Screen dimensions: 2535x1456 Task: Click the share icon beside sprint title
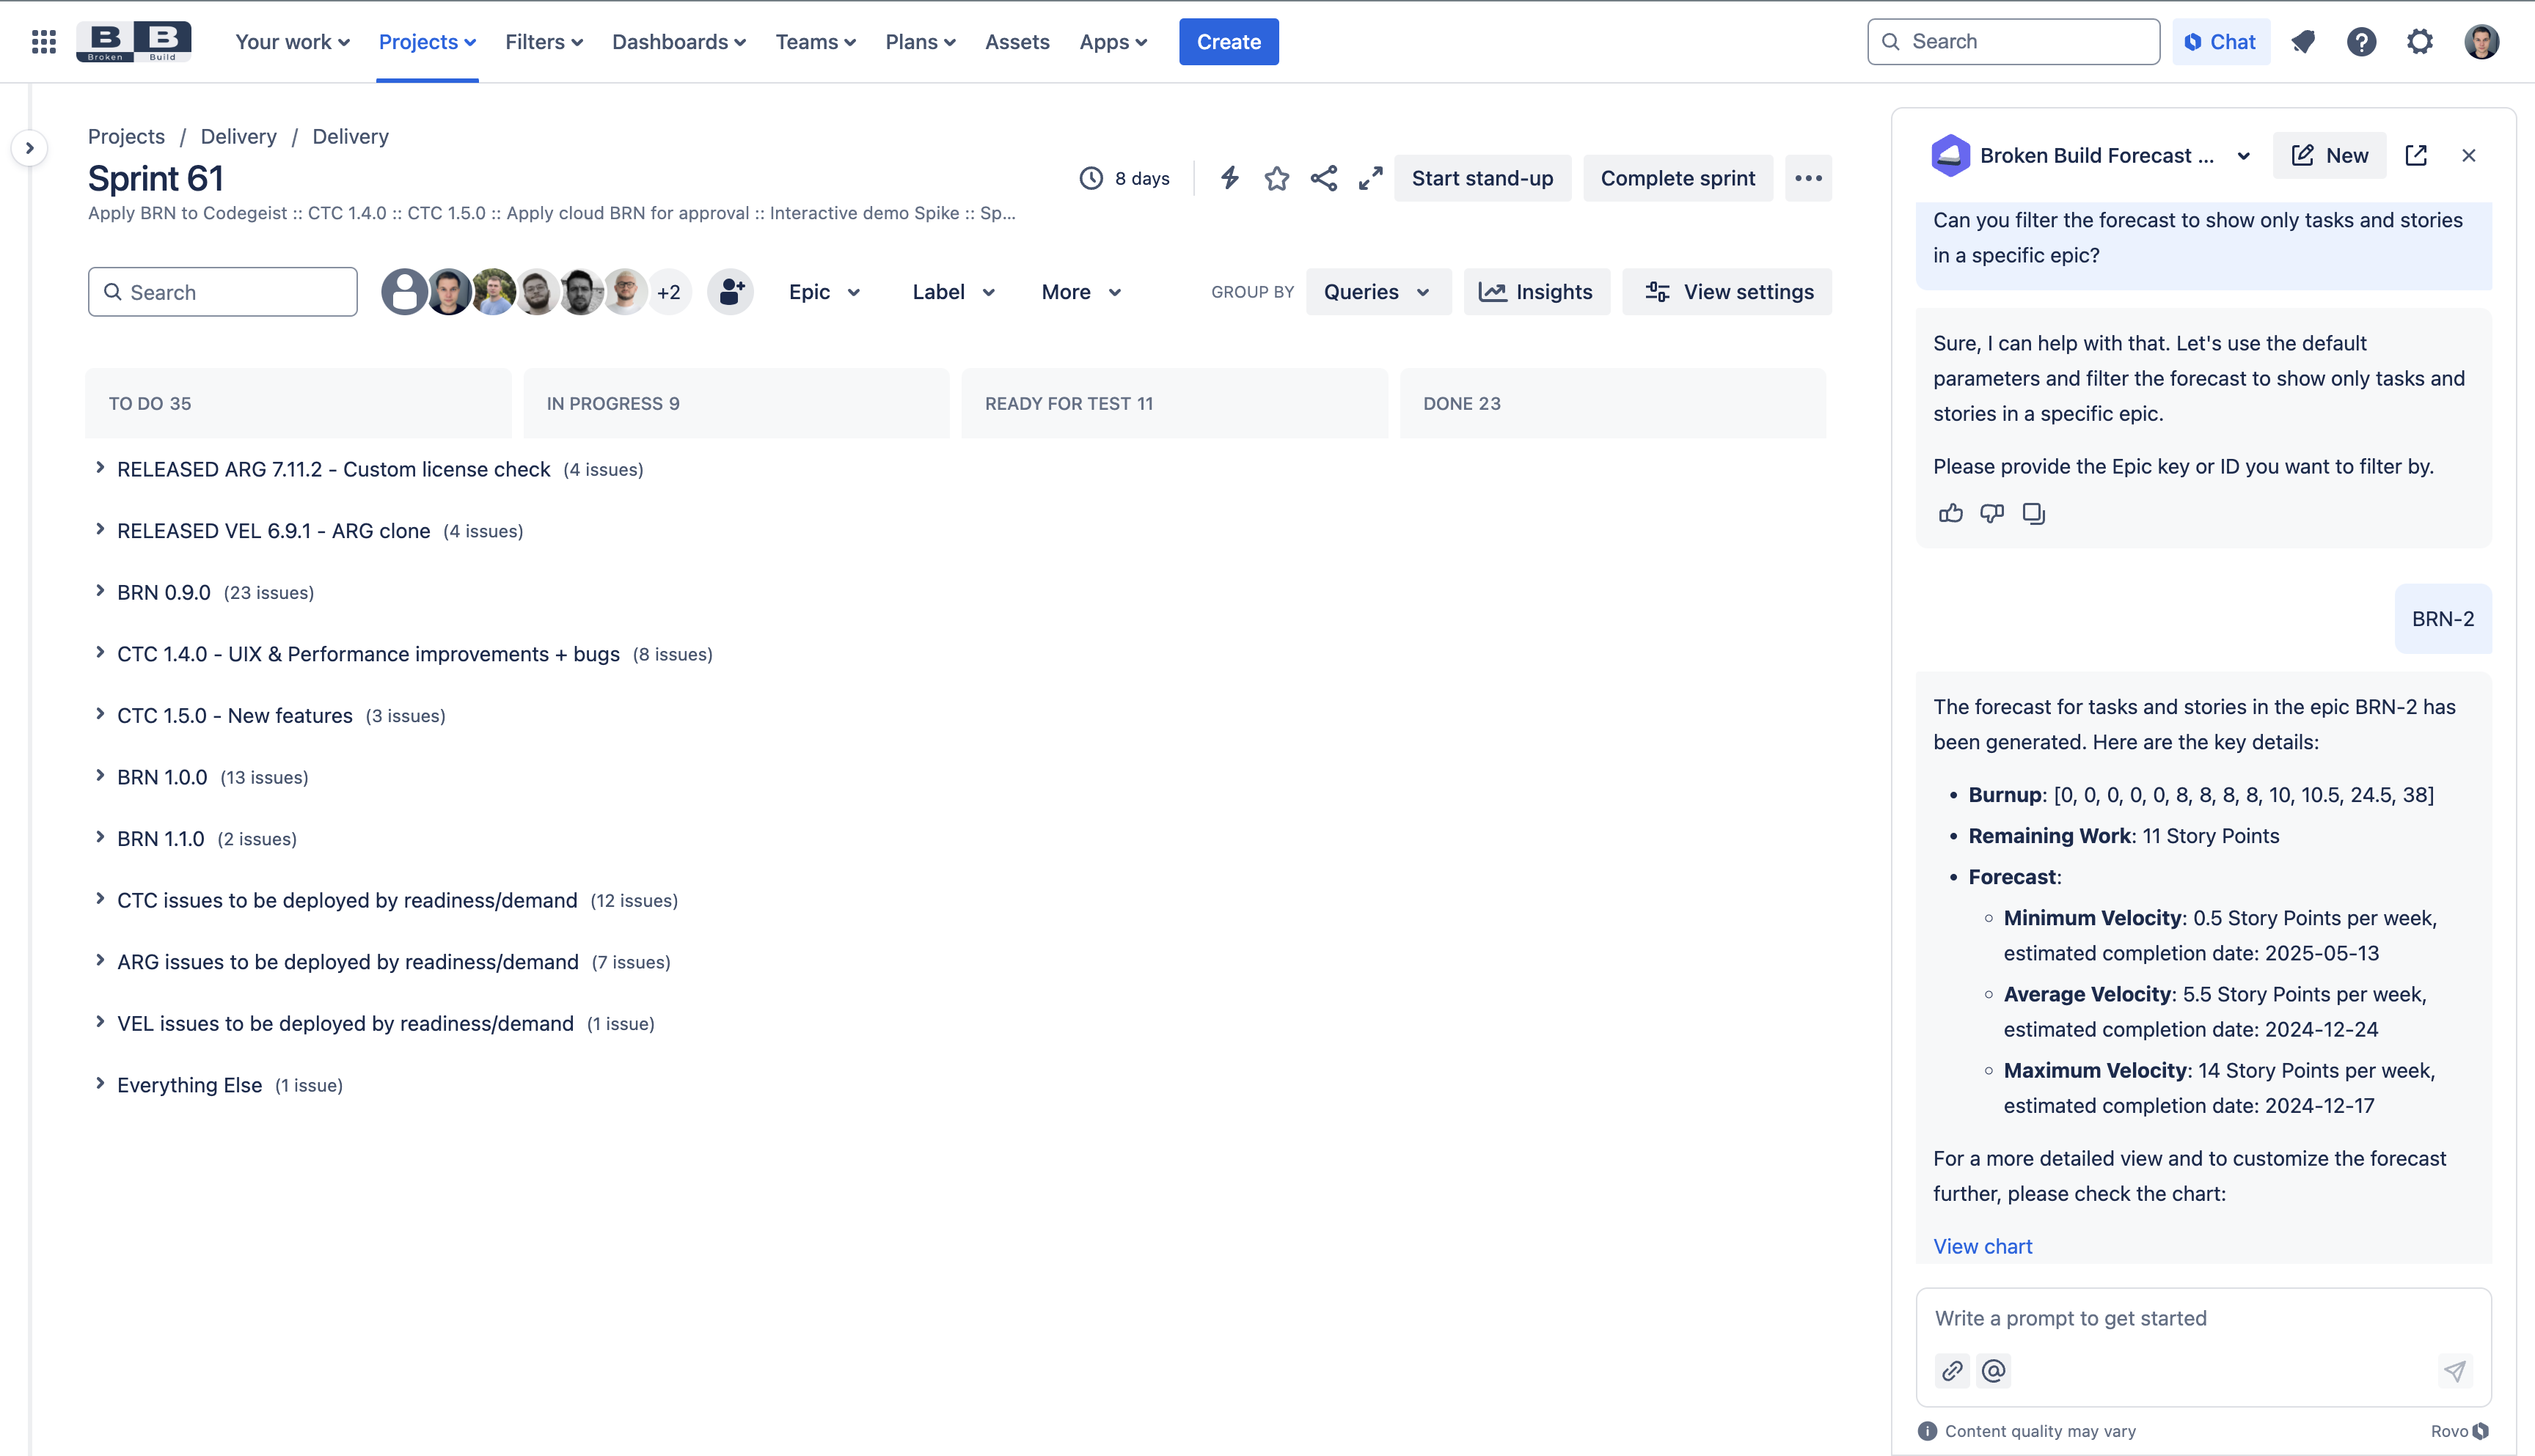[x=1323, y=178]
